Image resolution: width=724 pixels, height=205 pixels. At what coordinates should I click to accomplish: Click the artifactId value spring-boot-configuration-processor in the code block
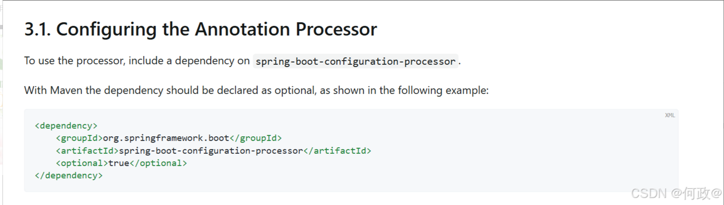pyautogui.click(x=211, y=151)
